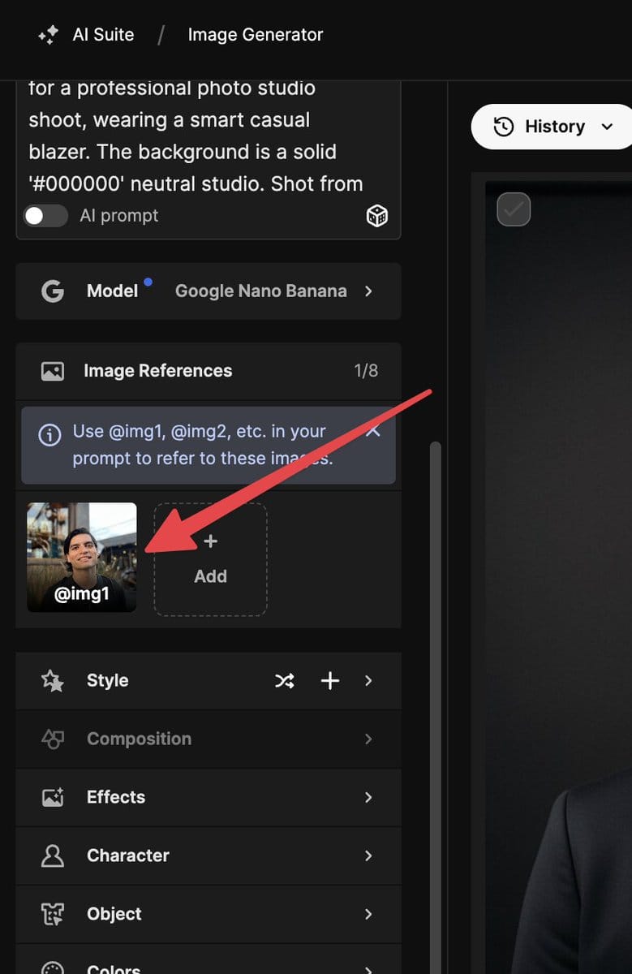
Task: Open the Image Generator breadcrumb
Action: tap(256, 35)
